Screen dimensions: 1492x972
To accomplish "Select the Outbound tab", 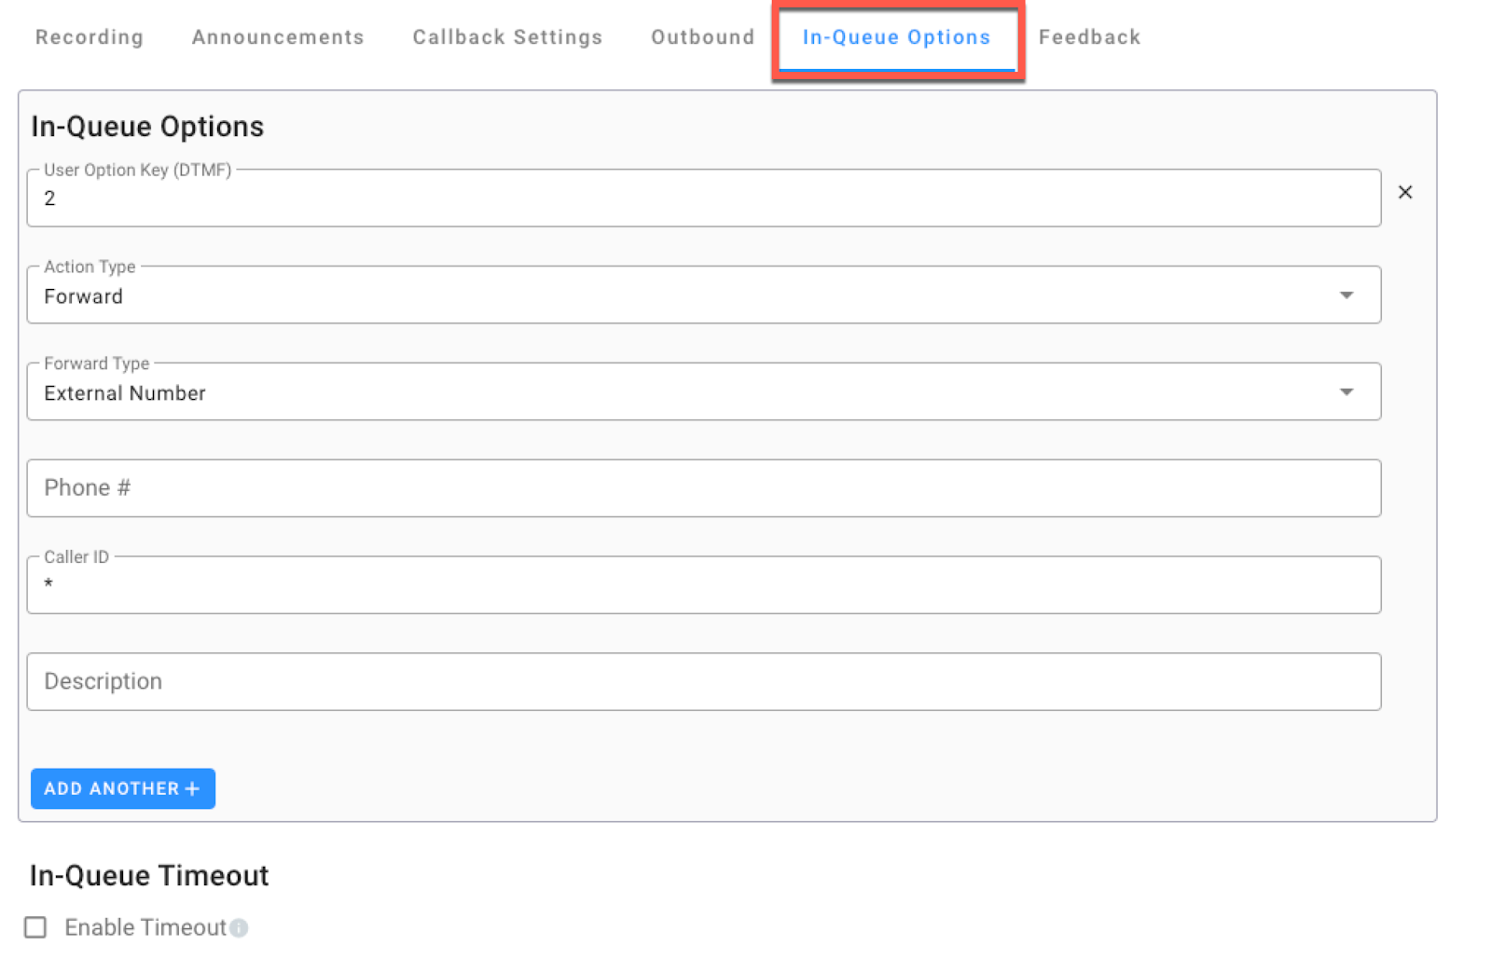I will pyautogui.click(x=702, y=37).
